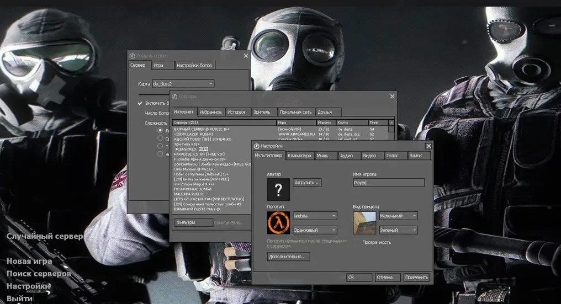
Task: Click the orange lambda logo preview
Action: click(278, 223)
